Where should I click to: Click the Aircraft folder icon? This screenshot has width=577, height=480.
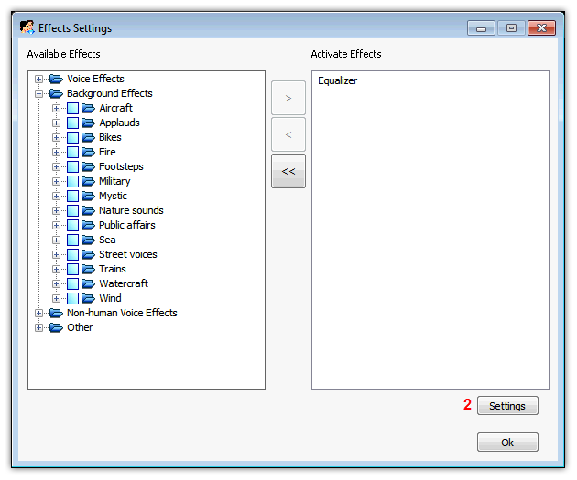pyautogui.click(x=88, y=108)
